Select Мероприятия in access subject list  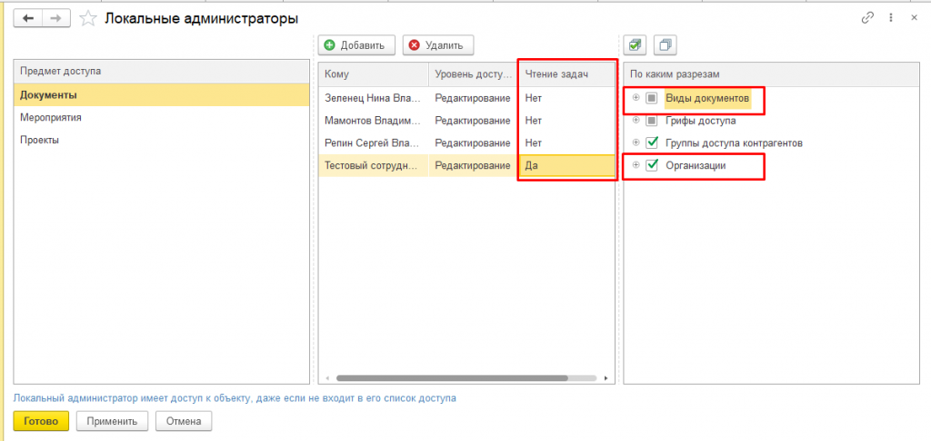pos(45,117)
